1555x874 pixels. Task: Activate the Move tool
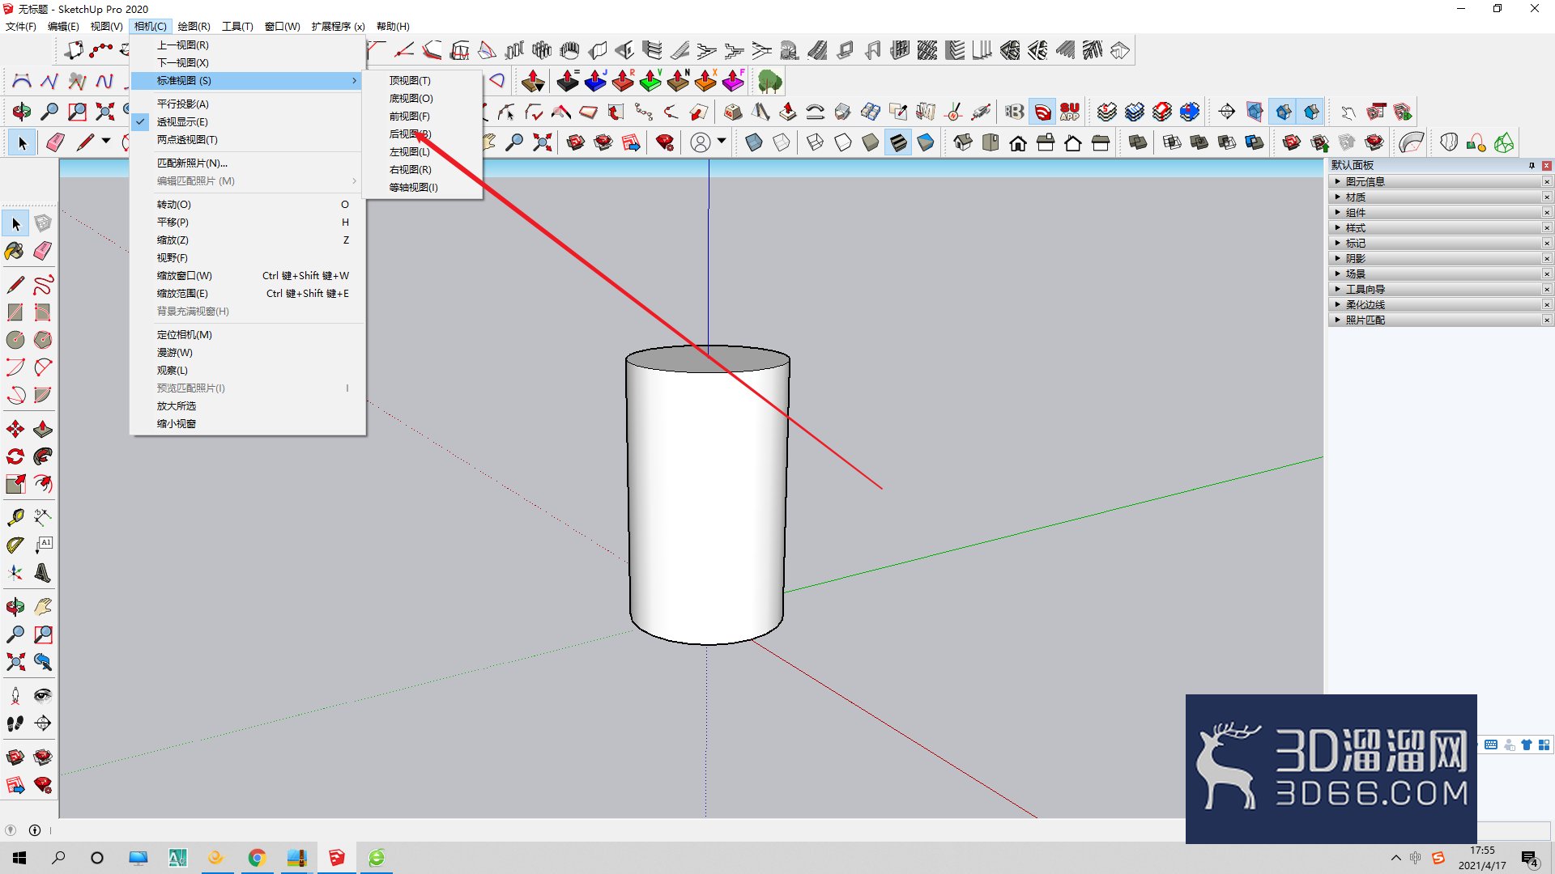point(15,429)
